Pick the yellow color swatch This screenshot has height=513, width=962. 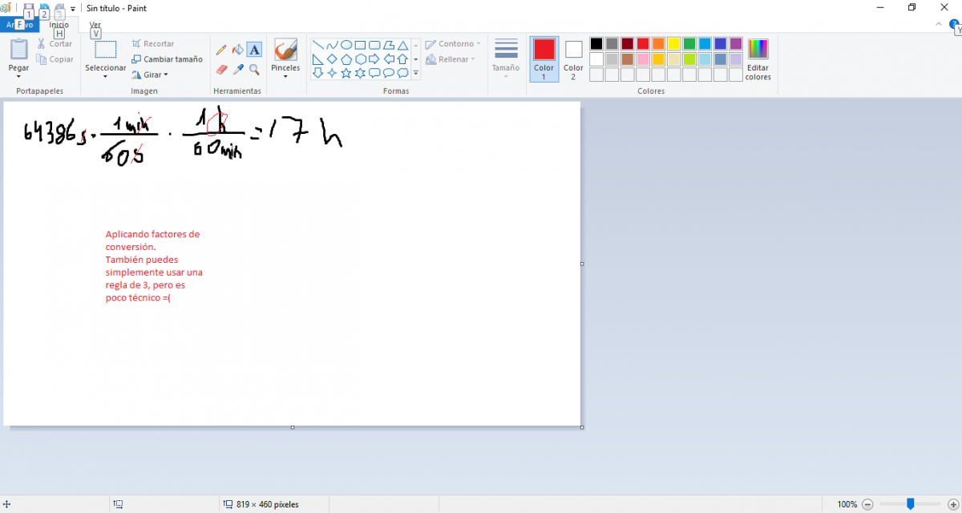point(673,44)
